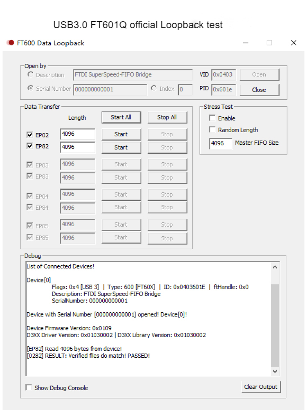The height and width of the screenshot is (417, 307).
Task: Toggle the EP02 checkbox
Action: click(29, 135)
